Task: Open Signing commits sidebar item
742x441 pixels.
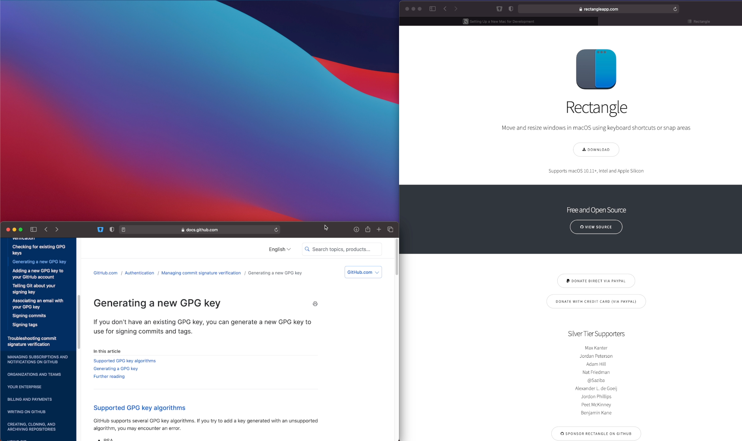Action: click(29, 316)
